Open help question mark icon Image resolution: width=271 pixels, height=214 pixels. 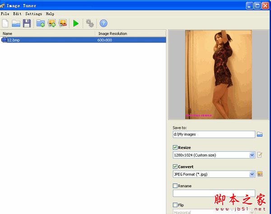103,23
